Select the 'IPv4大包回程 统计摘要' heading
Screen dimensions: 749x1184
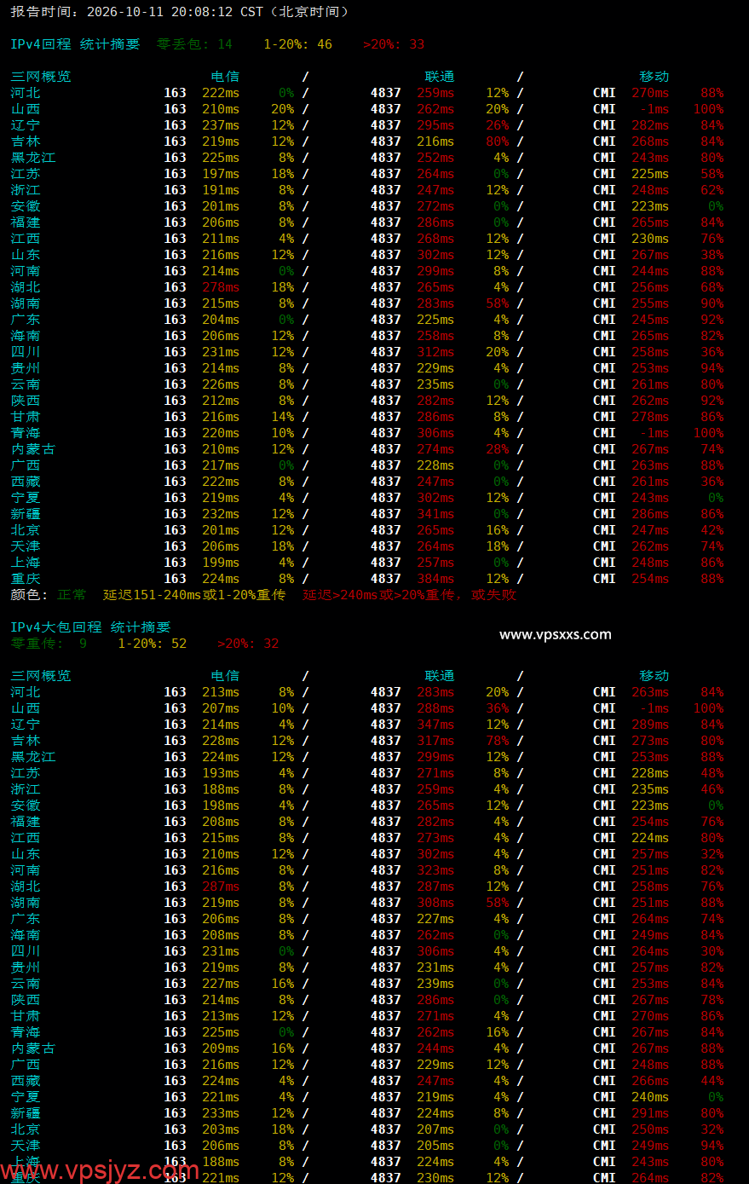coord(90,627)
